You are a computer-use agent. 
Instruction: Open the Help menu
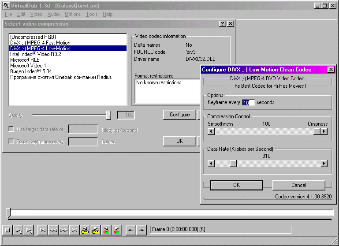108,14
